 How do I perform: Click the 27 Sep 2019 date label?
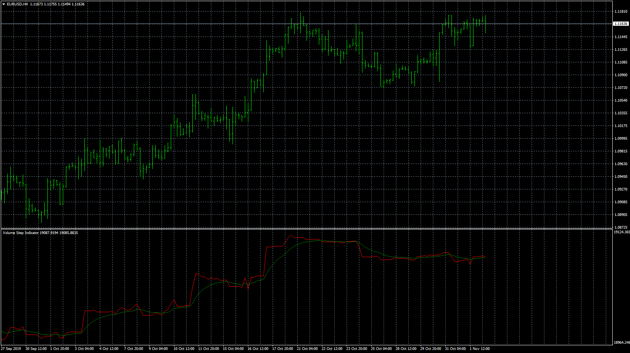click(11, 349)
